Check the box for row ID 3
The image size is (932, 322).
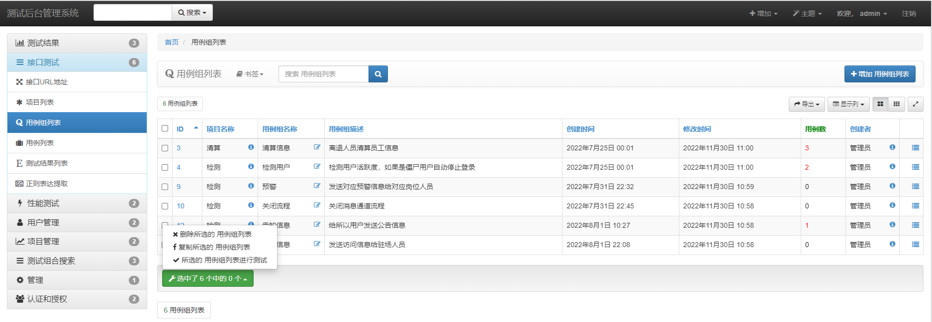tap(165, 148)
